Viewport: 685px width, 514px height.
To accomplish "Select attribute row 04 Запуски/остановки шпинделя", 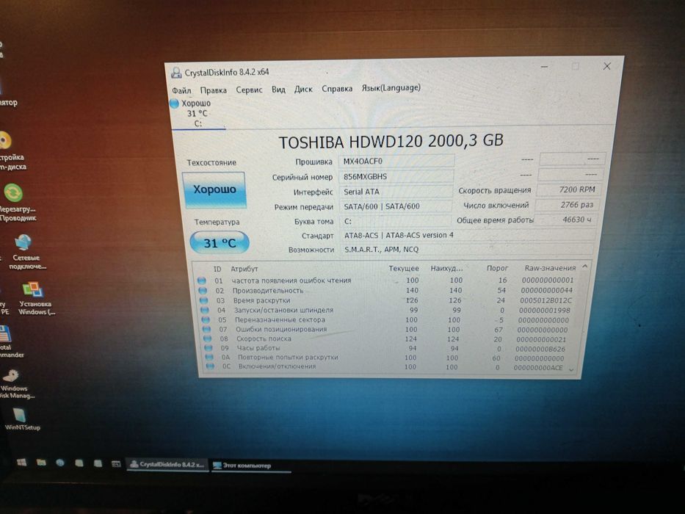I will click(385, 310).
